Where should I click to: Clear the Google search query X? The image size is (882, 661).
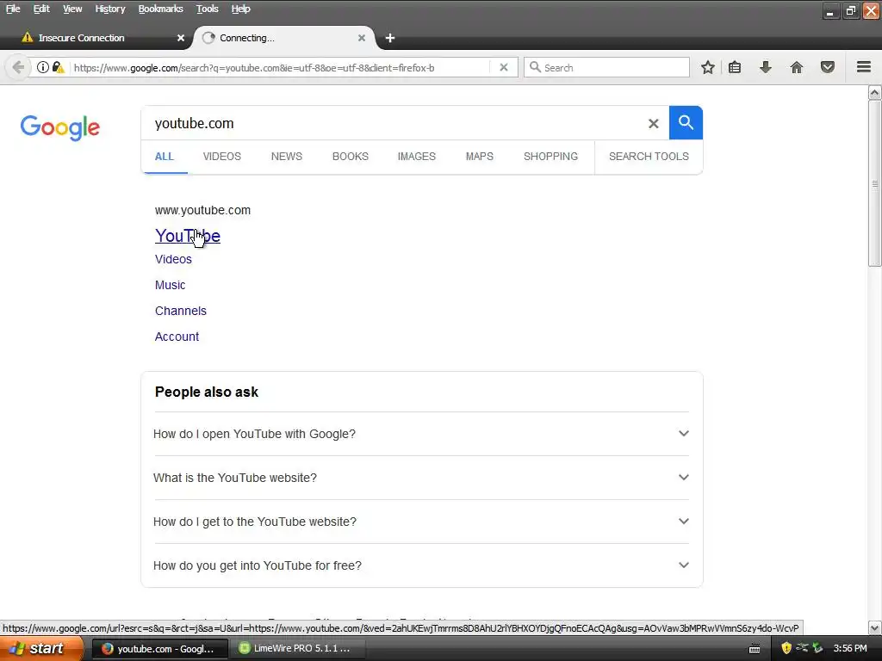653,124
